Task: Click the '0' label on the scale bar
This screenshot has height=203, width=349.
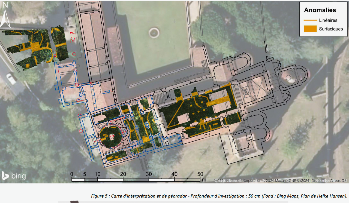Action: (x=72, y=174)
